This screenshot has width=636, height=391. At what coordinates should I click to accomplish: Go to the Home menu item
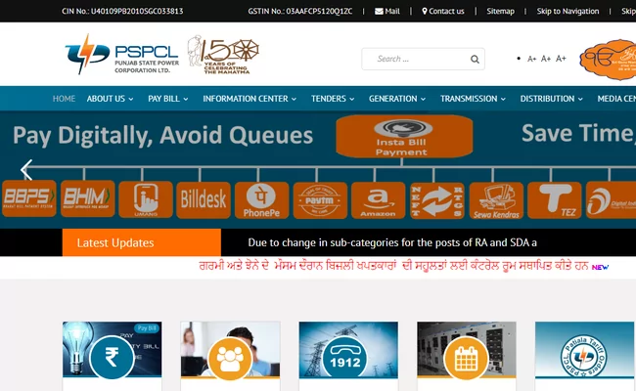tap(64, 99)
